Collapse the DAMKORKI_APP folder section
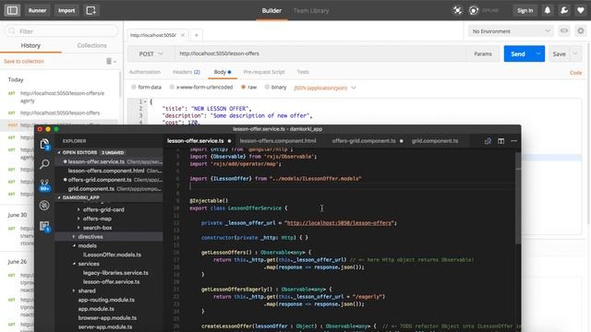 point(59,197)
